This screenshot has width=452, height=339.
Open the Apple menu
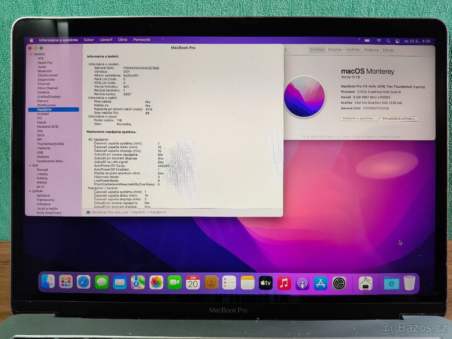31,40
